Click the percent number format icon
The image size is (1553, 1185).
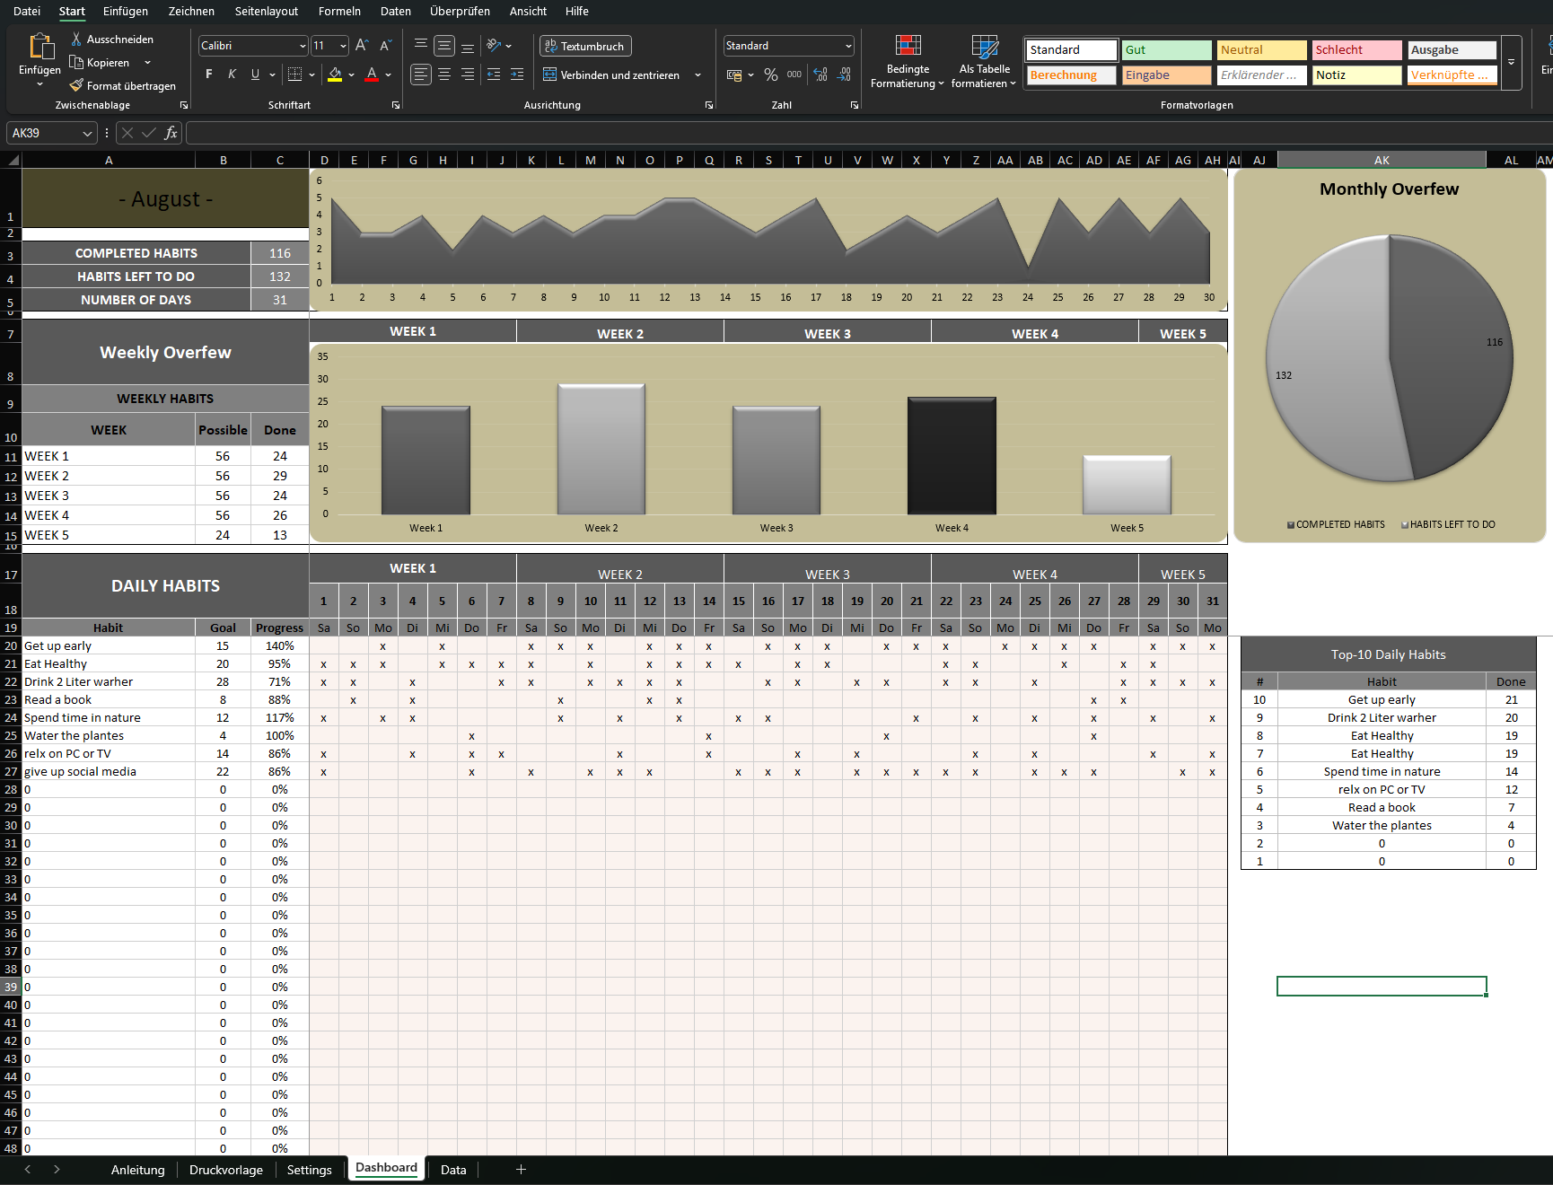click(771, 75)
